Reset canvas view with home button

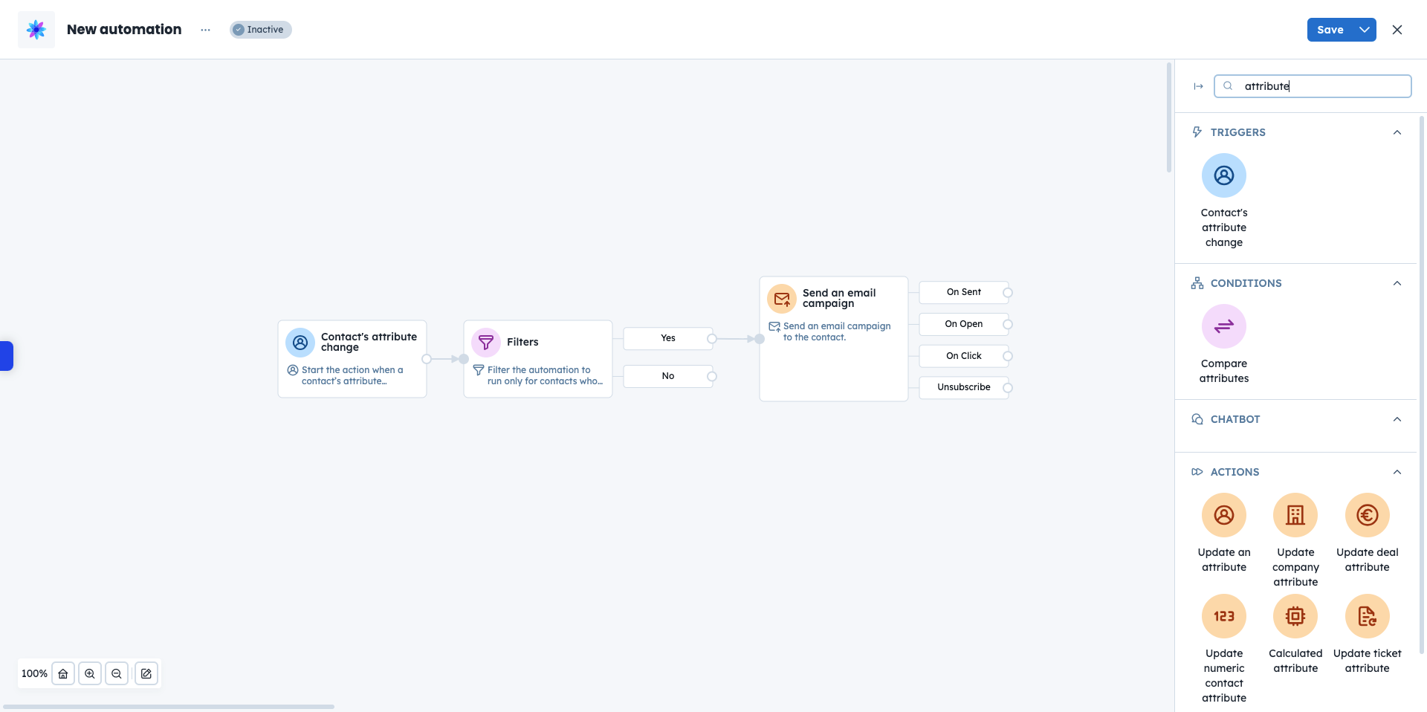tap(63, 674)
